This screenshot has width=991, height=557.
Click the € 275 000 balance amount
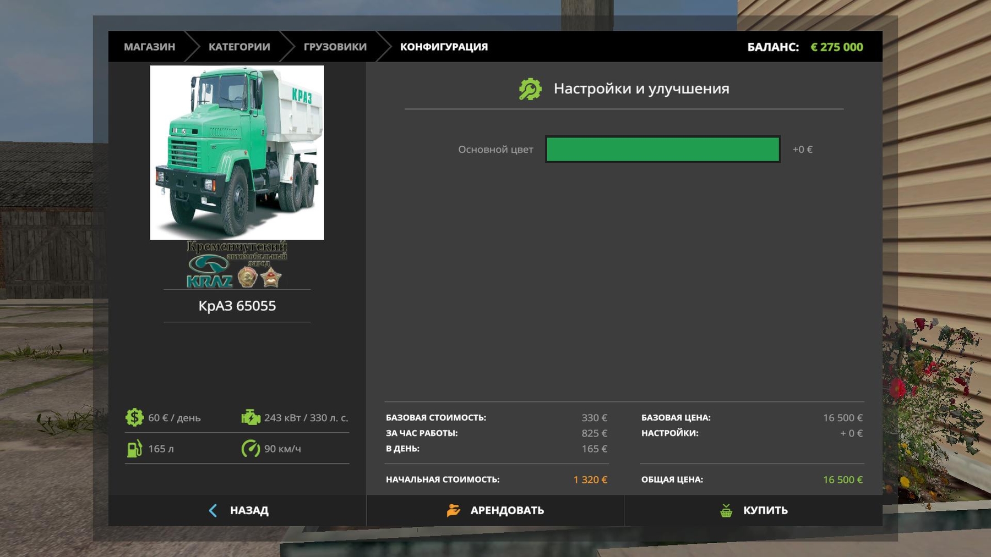836,47
